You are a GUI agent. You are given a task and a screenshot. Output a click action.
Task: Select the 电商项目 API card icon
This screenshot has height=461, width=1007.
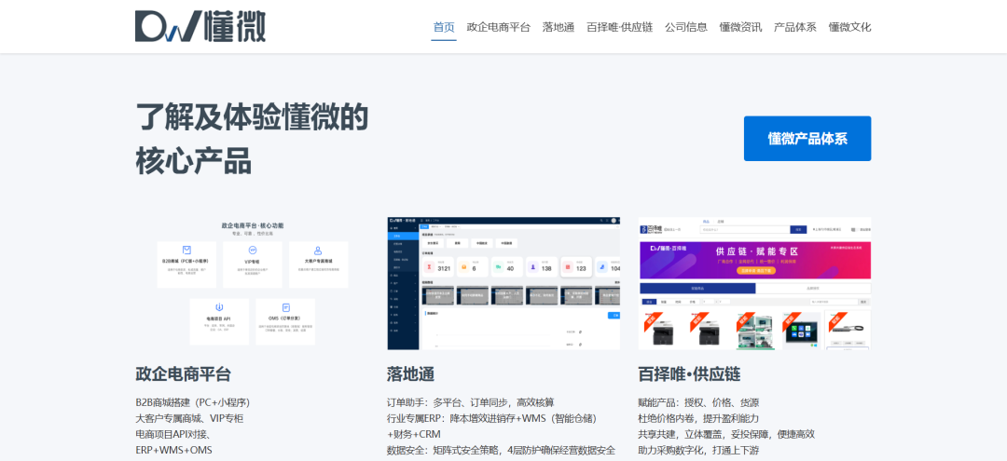pos(220,307)
